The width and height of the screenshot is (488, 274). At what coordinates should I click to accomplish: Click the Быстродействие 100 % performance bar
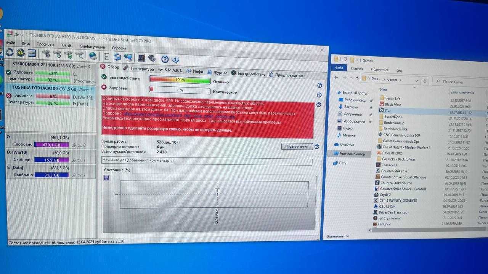coord(180,80)
